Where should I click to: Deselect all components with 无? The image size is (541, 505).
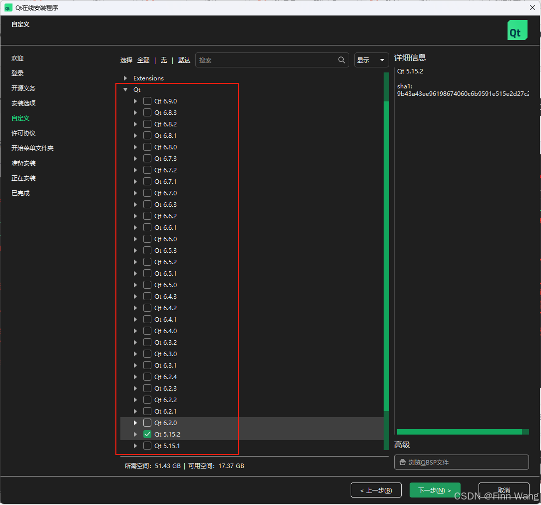(x=164, y=60)
